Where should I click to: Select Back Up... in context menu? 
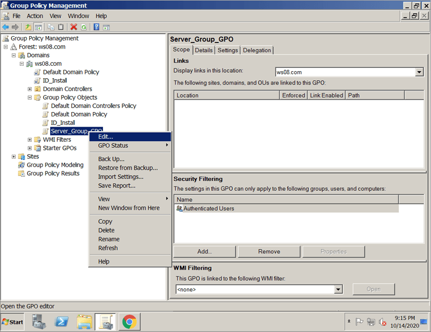tap(130, 159)
